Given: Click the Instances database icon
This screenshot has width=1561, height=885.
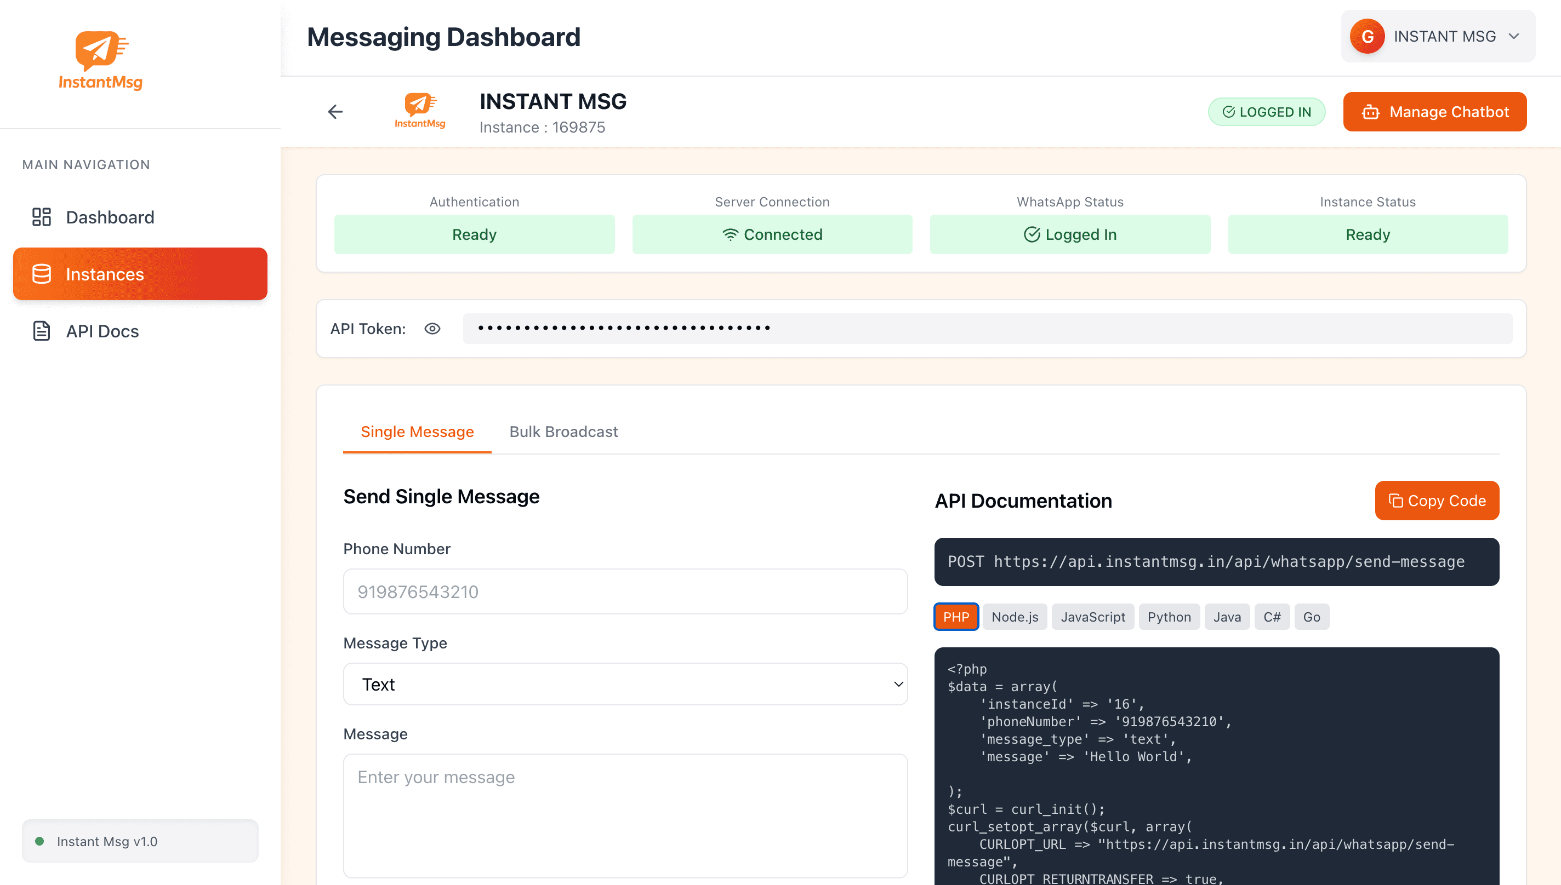Looking at the screenshot, I should 41,274.
